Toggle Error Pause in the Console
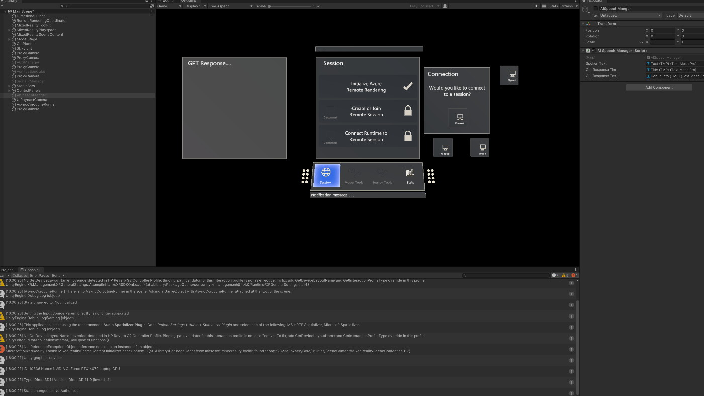The image size is (704, 396). click(39, 275)
